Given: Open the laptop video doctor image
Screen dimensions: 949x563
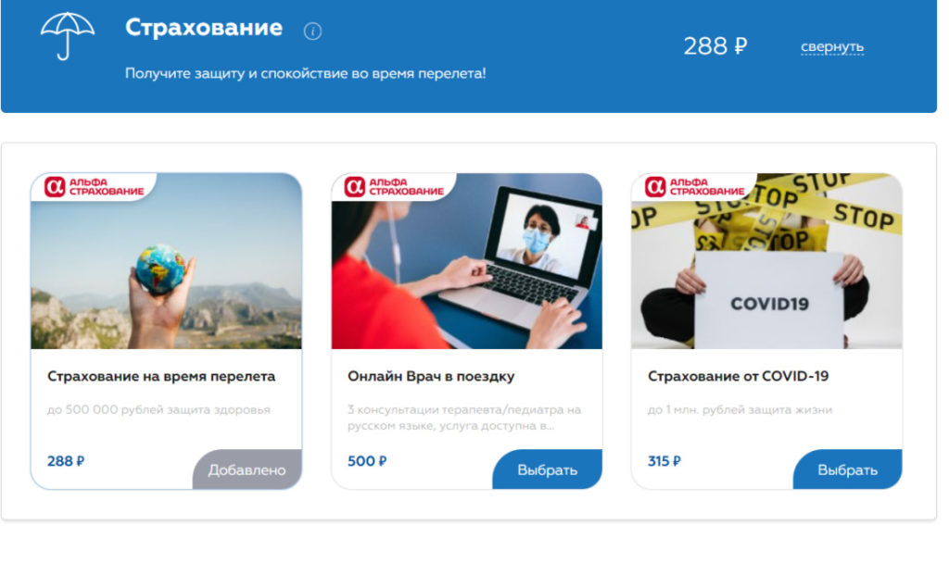Looking at the screenshot, I should tap(467, 261).
